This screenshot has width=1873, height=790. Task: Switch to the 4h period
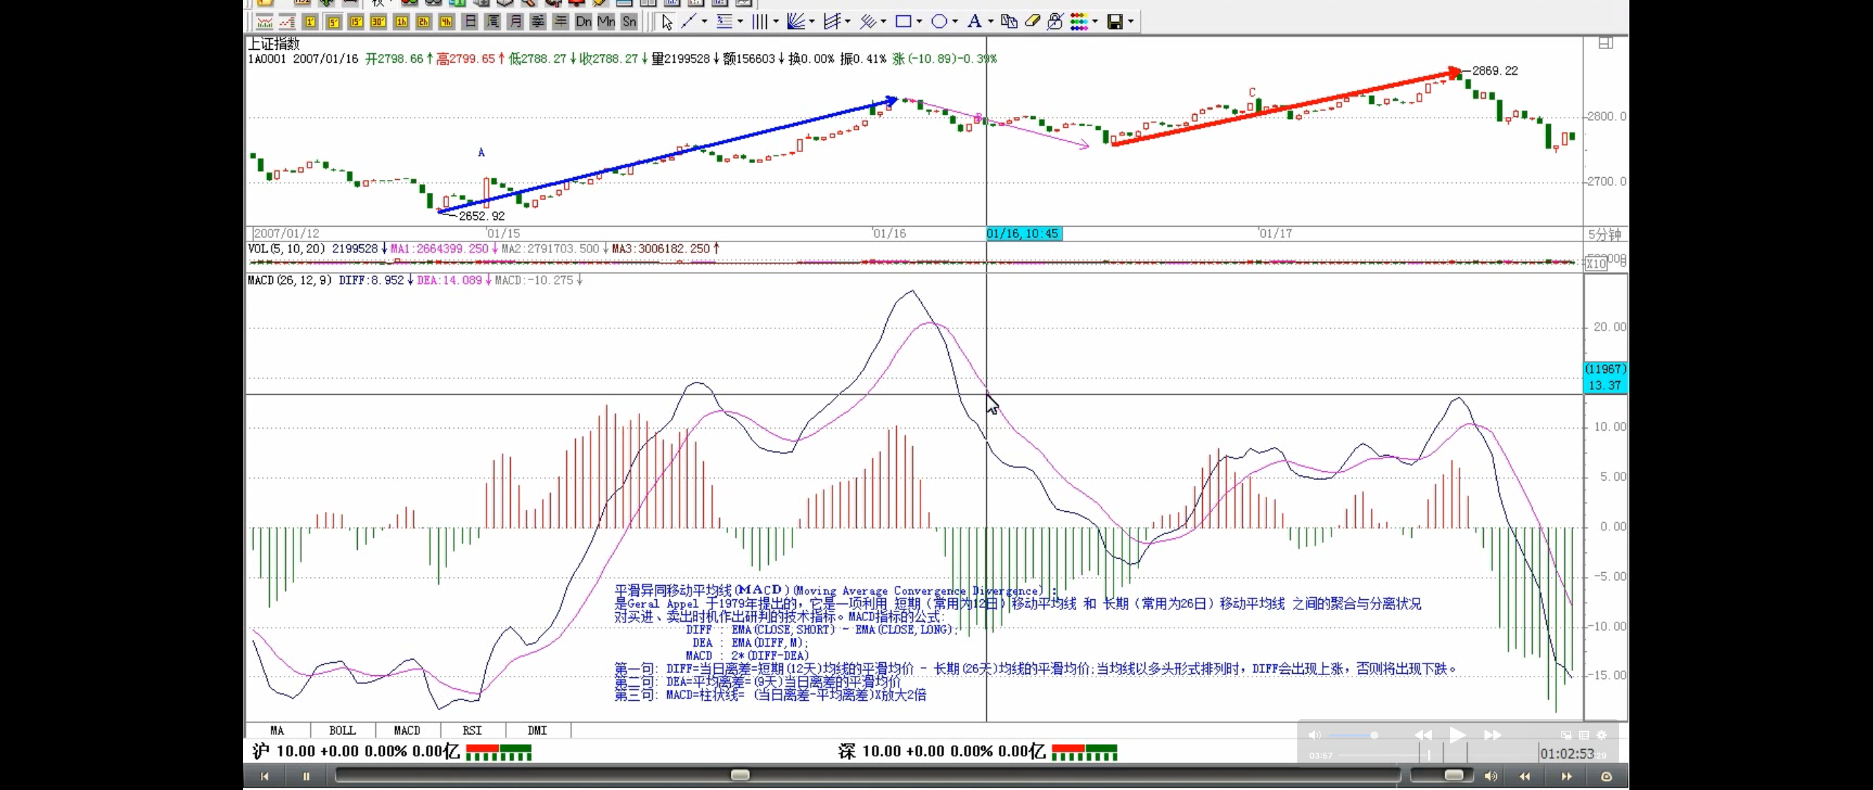[x=446, y=22]
